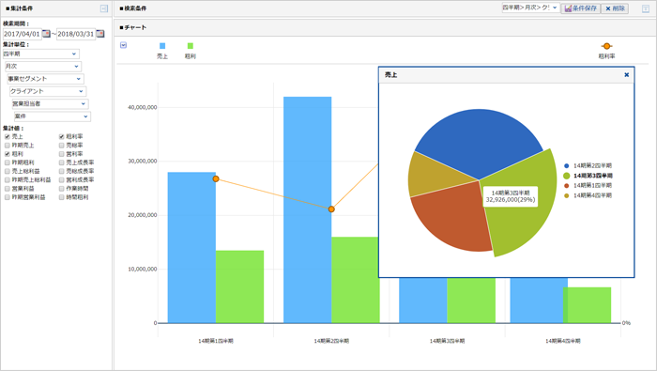Click the 削除 button
This screenshot has height=371, width=657.
(x=615, y=8)
